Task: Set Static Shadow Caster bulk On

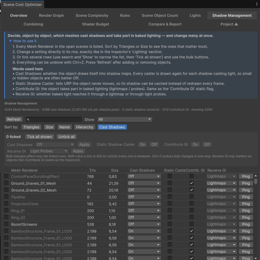Action: pos(142,145)
